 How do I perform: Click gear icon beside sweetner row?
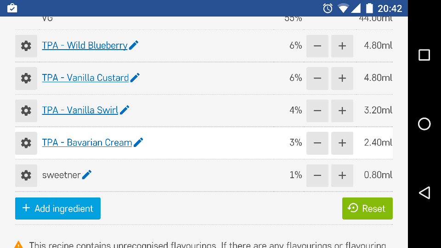26,175
